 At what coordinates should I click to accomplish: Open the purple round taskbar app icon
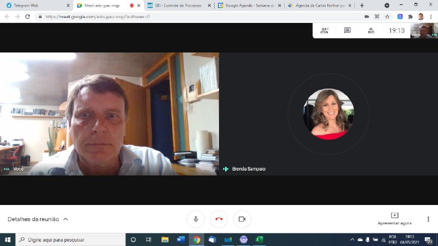(244, 239)
